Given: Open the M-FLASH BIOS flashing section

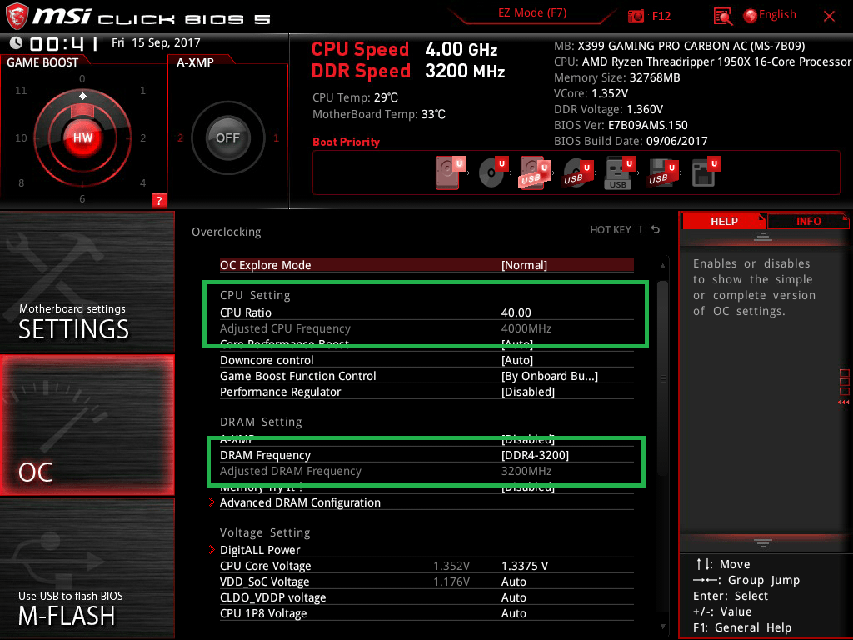Looking at the screenshot, I should (x=87, y=568).
